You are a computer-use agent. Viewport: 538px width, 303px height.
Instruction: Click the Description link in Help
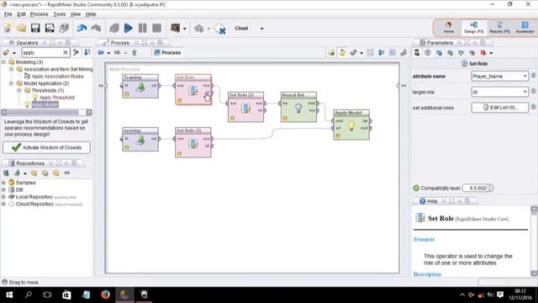tap(427, 274)
